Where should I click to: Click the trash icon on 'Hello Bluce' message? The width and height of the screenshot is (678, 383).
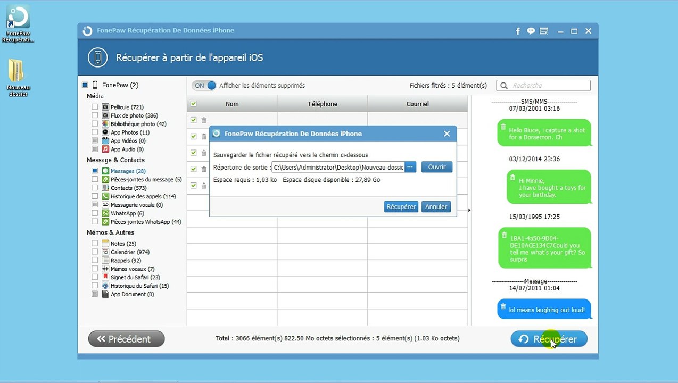click(x=503, y=127)
